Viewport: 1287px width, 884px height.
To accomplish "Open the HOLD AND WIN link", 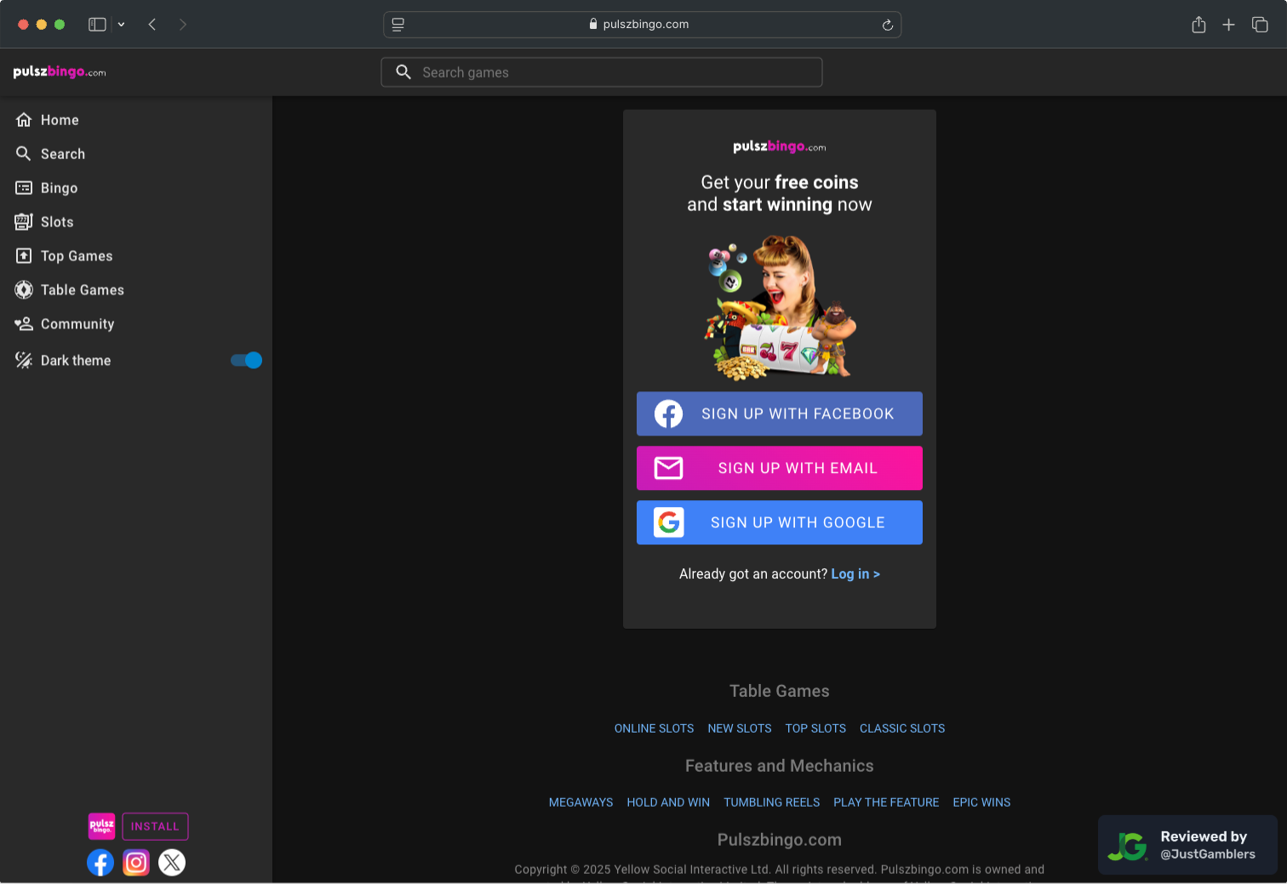I will pyautogui.click(x=668, y=802).
